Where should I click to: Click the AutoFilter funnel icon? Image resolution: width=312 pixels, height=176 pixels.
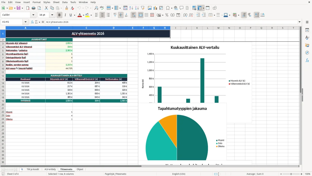pyautogui.click(x=142, y=8)
